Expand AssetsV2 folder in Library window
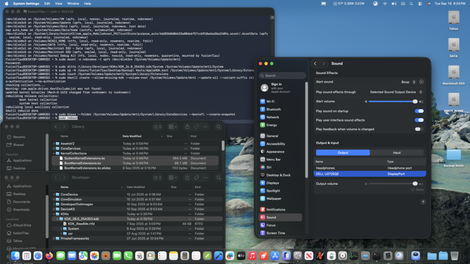 (x=54, y=144)
